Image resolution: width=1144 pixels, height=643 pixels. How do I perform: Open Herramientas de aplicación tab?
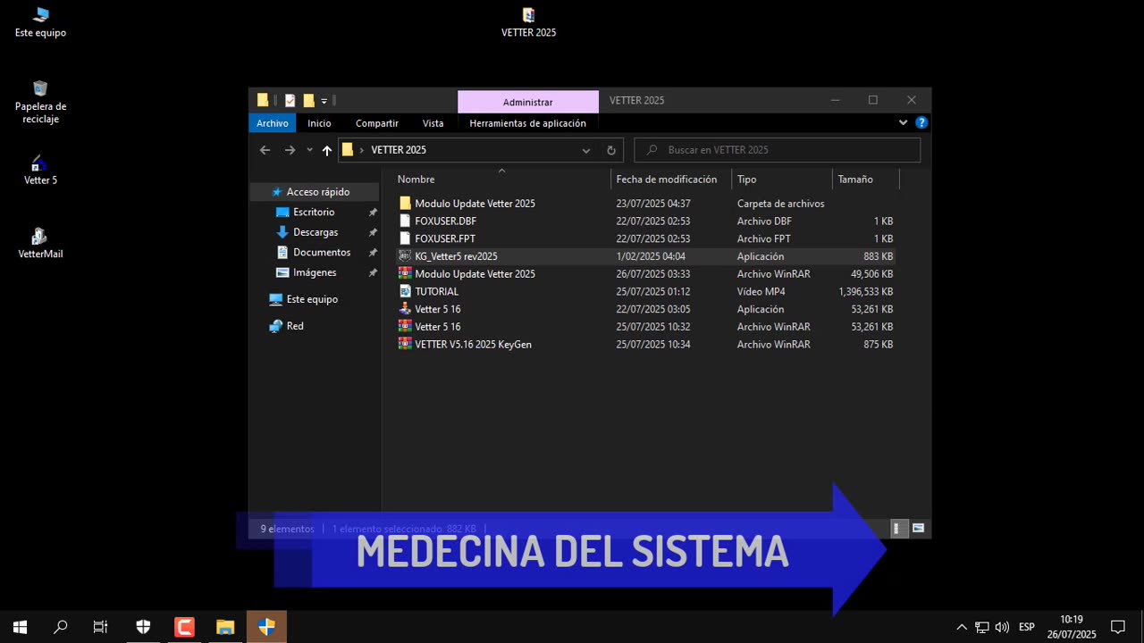(x=527, y=123)
